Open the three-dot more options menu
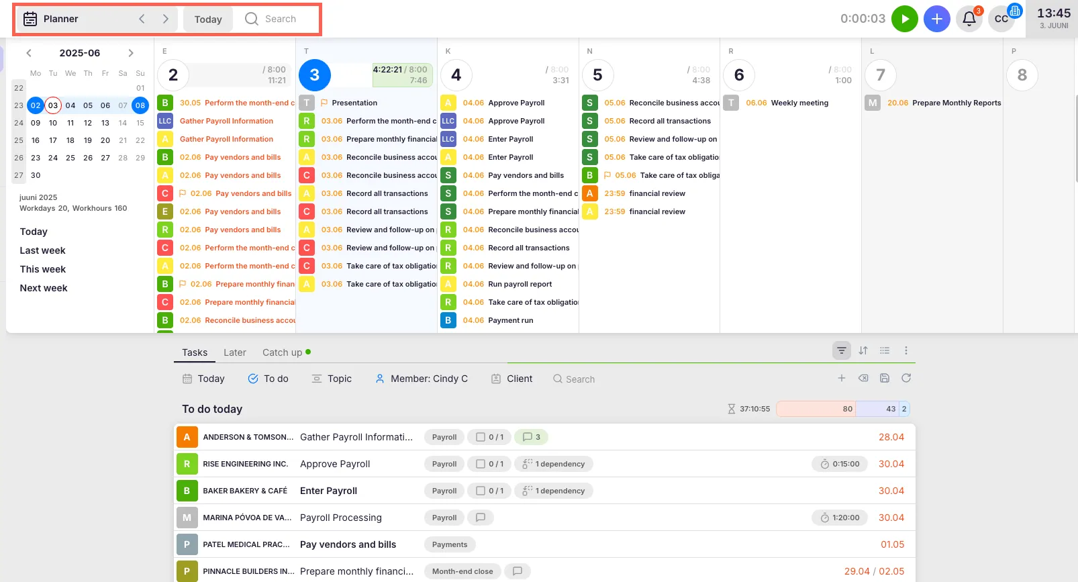This screenshot has height=582, width=1078. coord(906,350)
